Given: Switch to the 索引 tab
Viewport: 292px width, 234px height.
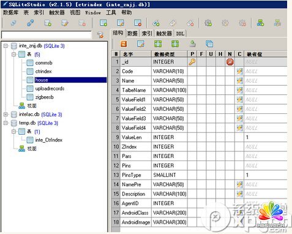Looking at the screenshot, I should (x=147, y=33).
